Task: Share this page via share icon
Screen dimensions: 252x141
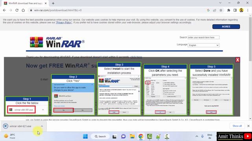Action: (215, 10)
